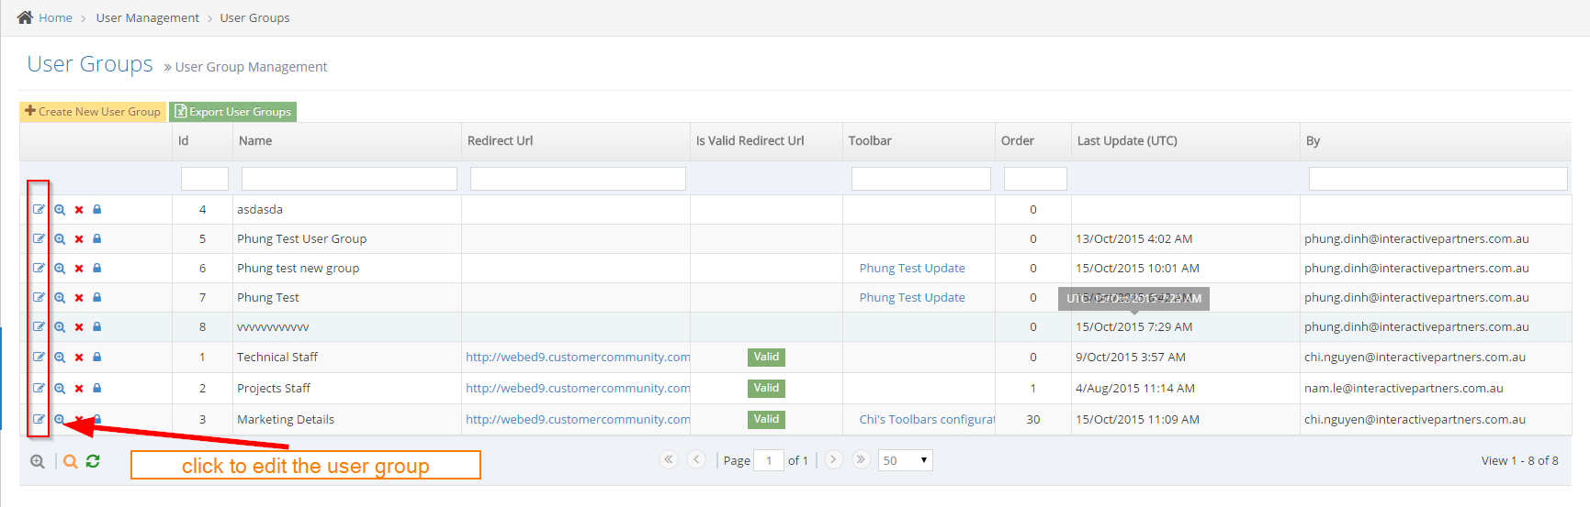Click Create New User Group button
This screenshot has height=507, width=1590.
point(93,112)
